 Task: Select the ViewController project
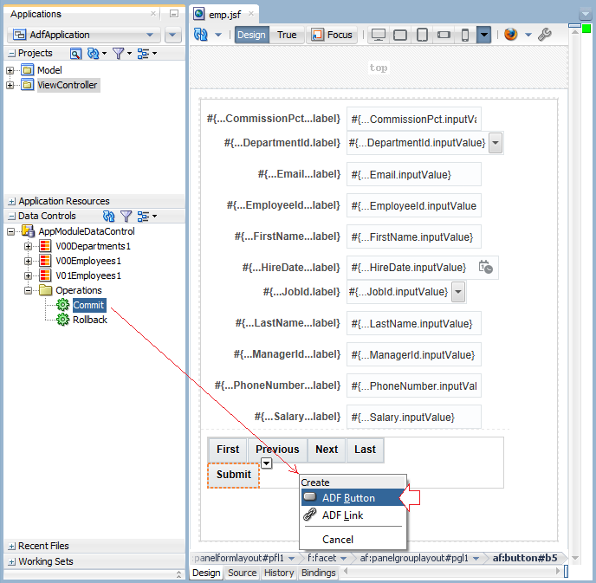[x=68, y=85]
